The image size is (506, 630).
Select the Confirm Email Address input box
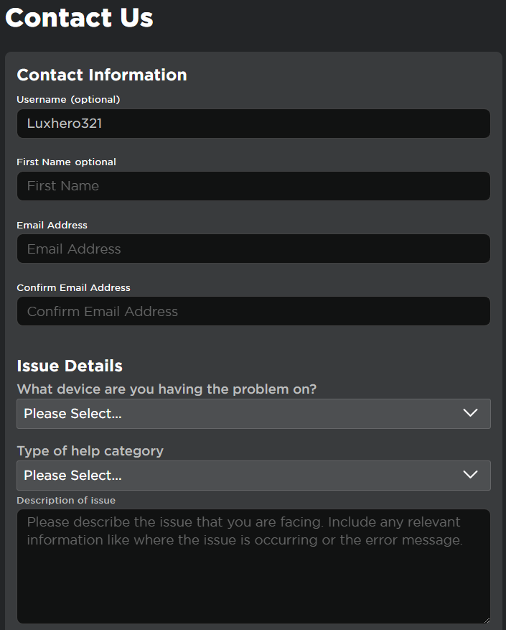click(x=253, y=311)
